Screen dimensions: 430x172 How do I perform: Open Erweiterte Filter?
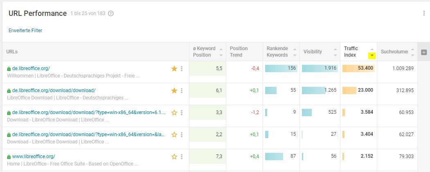25,31
